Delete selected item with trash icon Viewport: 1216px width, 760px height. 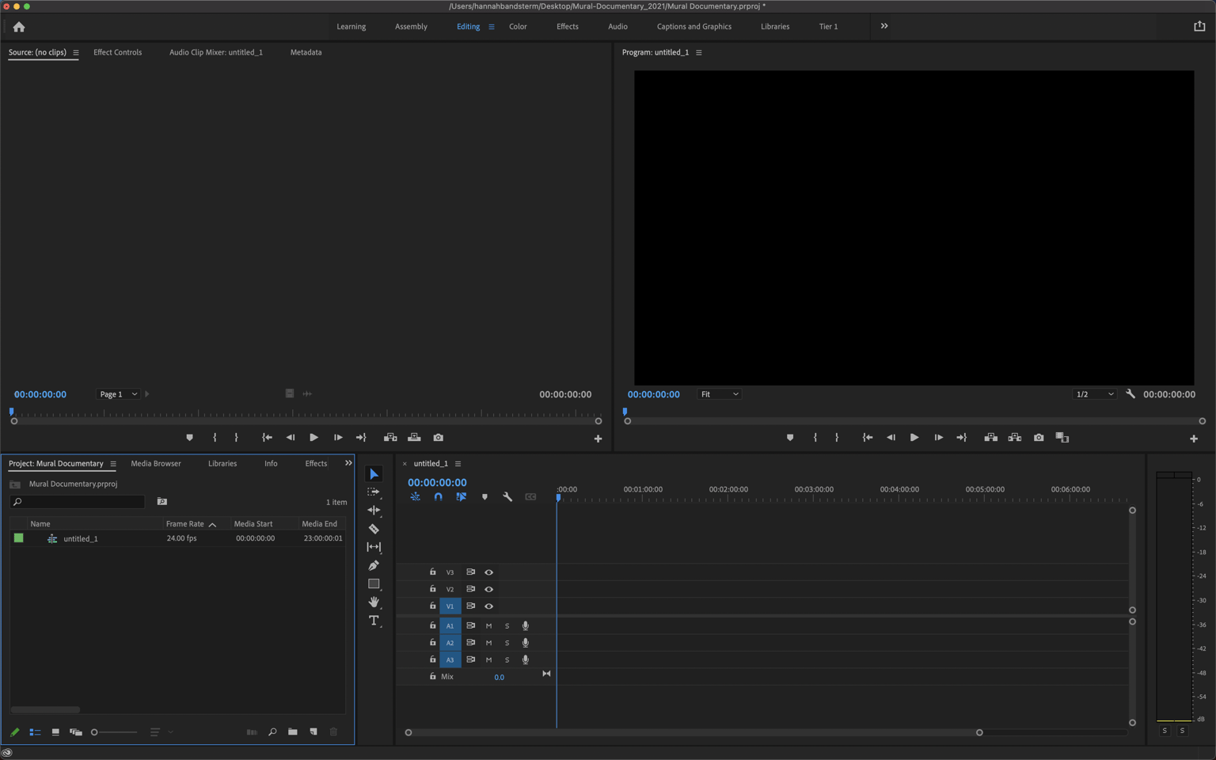(x=333, y=732)
